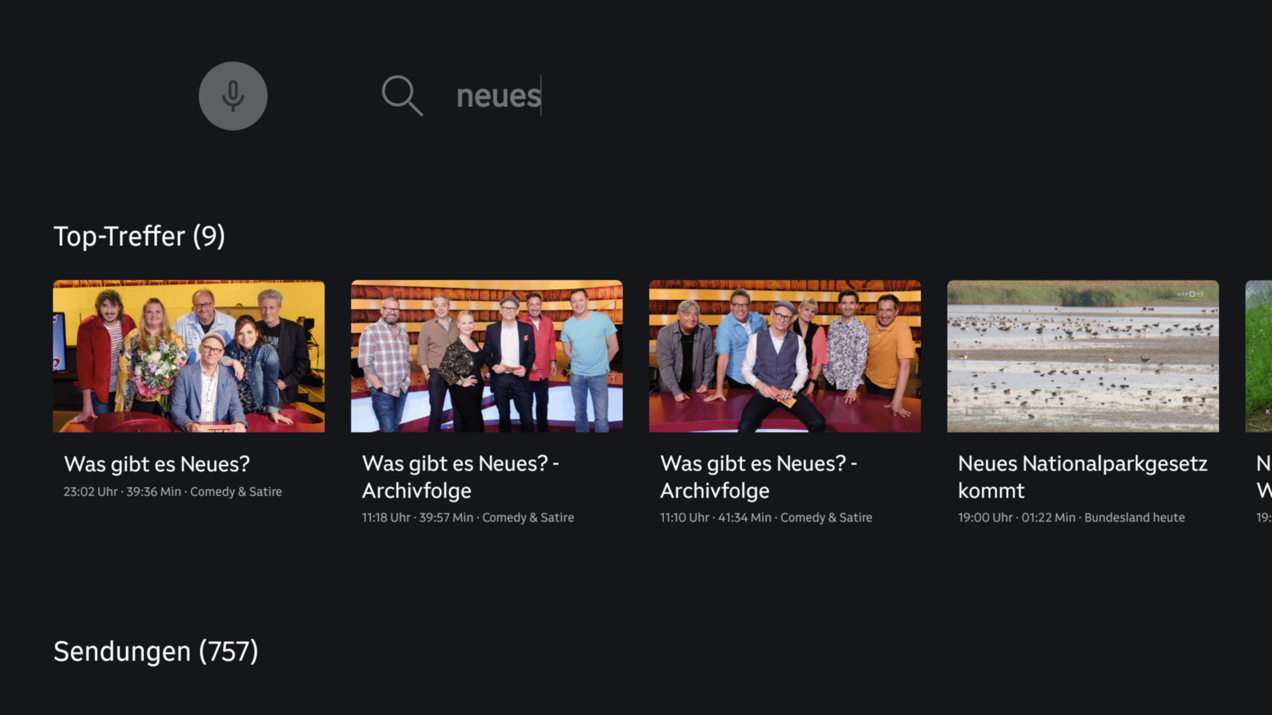Focus the search field containing "neues"
The height and width of the screenshot is (715, 1272).
499,96
